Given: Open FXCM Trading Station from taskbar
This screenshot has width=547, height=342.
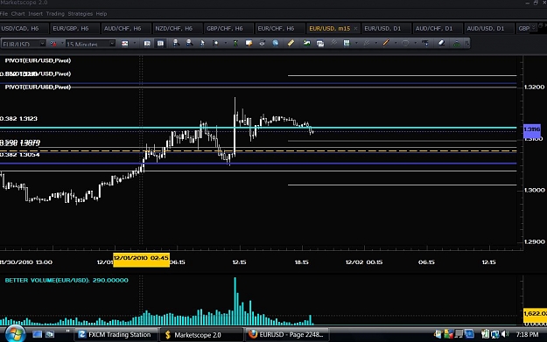Looking at the screenshot, I should click(116, 335).
